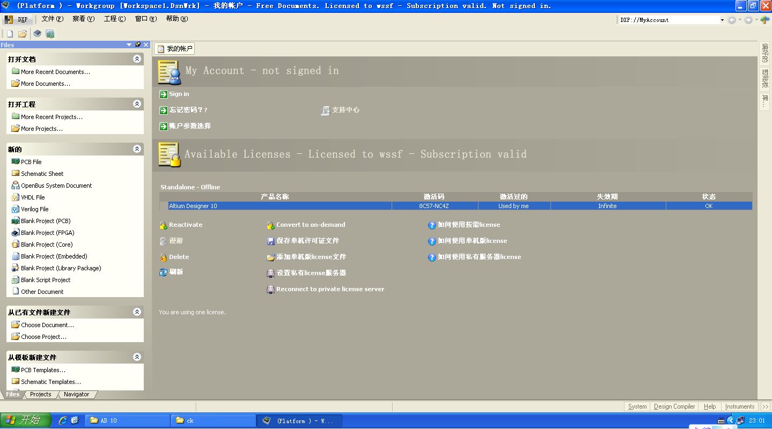
Task: Click the device view toolbar icon
Action: point(37,34)
